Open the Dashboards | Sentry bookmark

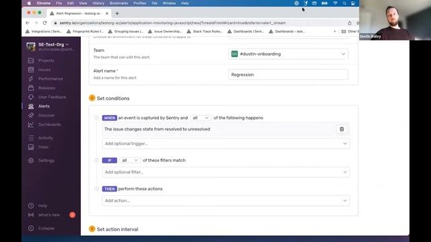click(246, 32)
